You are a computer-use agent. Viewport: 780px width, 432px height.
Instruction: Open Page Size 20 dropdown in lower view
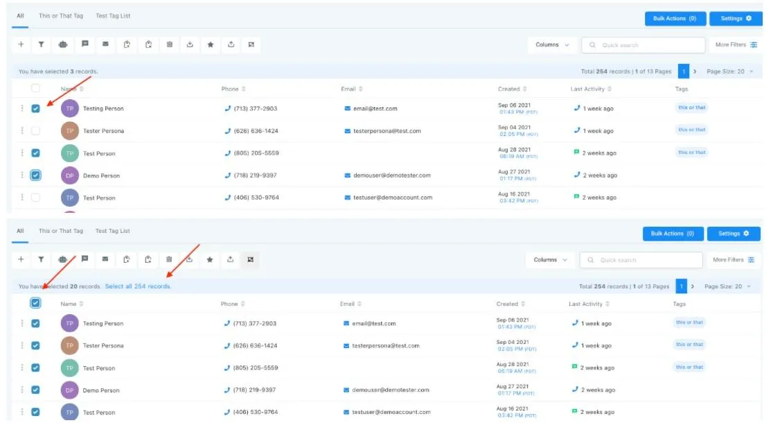pos(728,286)
